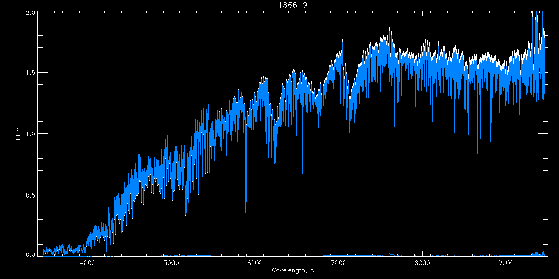559x279 pixels.
Task: Pick the 1.5 flux tick label
Action: (30, 73)
